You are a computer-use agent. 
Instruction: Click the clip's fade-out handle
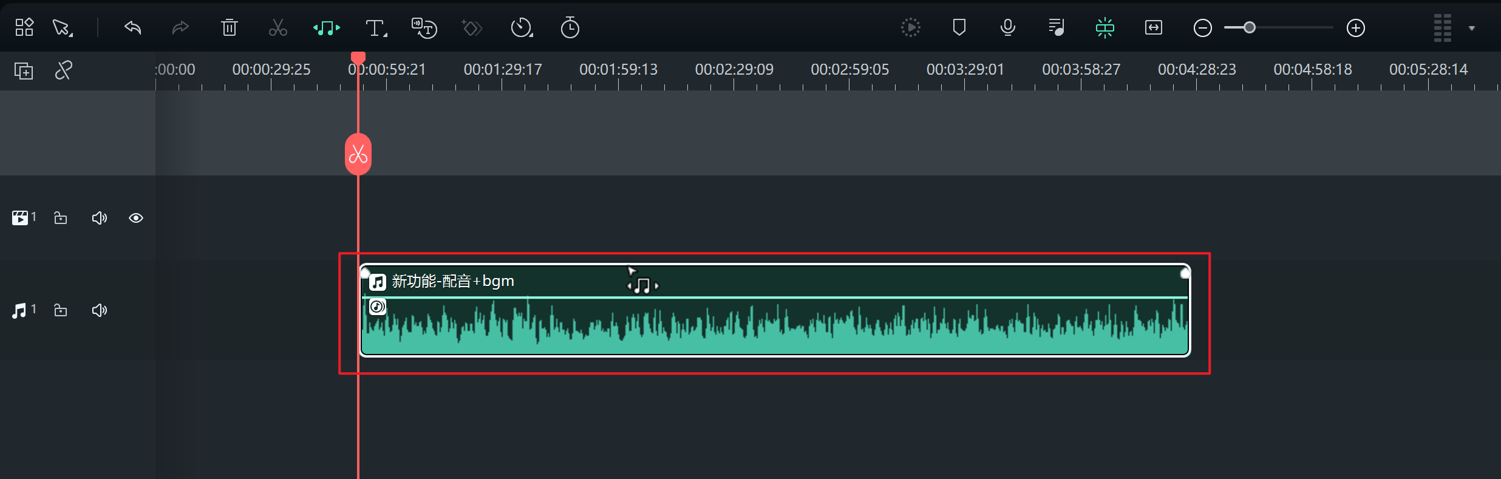click(1185, 273)
